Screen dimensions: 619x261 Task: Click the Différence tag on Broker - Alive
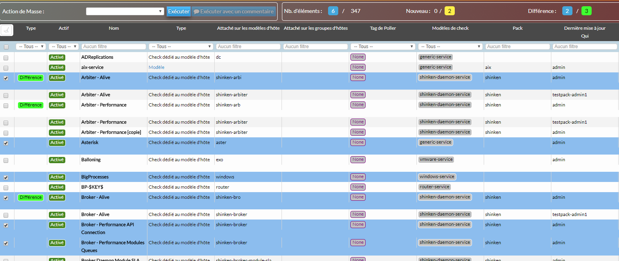click(x=31, y=198)
